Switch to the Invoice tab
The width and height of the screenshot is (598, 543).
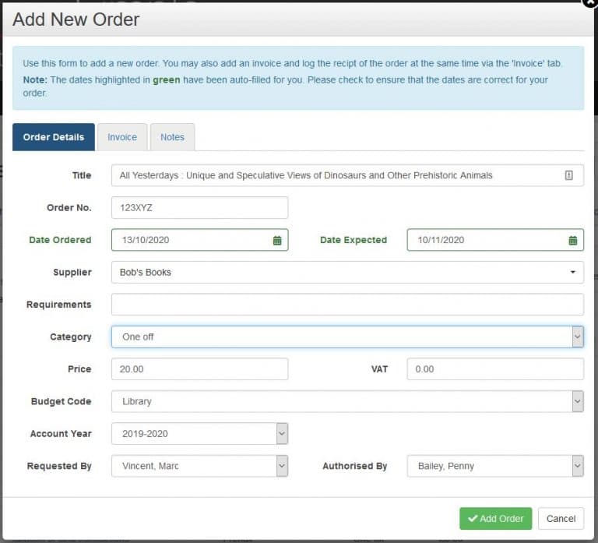coord(122,137)
